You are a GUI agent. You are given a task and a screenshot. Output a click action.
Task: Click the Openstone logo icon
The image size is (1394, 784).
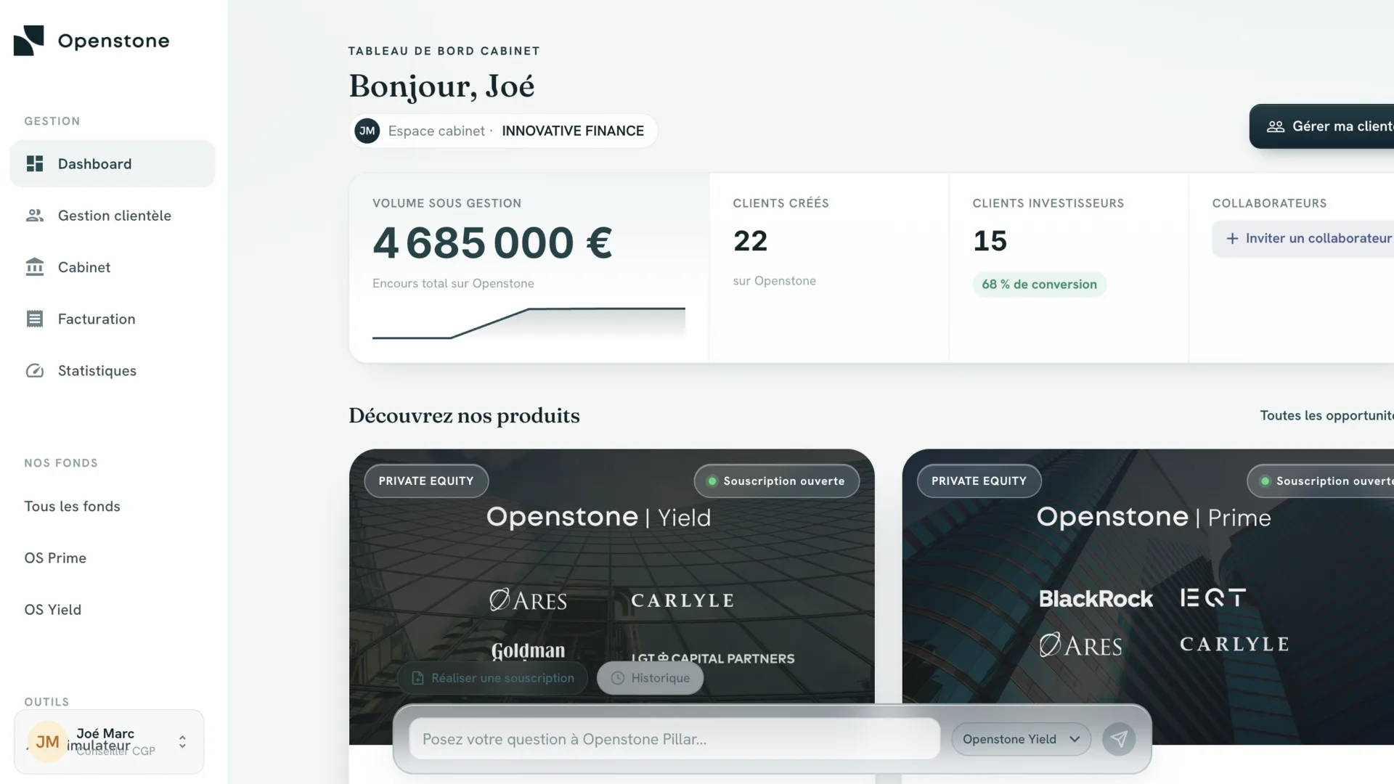(x=29, y=41)
